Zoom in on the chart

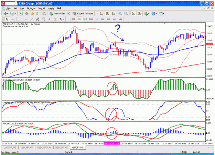pyautogui.click(x=120, y=13)
